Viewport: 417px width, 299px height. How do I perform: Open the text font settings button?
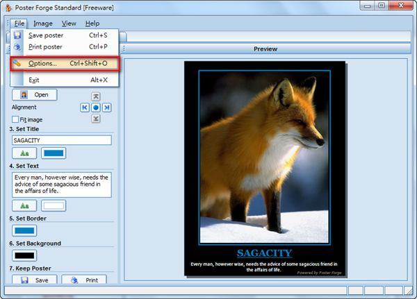[24, 205]
